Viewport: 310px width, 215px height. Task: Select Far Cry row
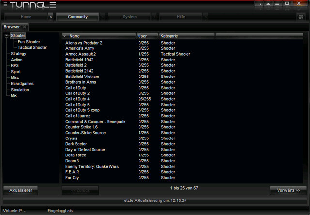pos(182,178)
